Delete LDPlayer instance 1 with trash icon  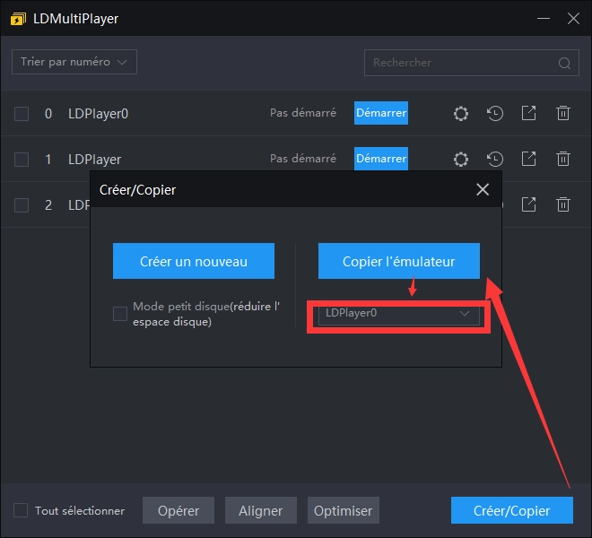[563, 159]
